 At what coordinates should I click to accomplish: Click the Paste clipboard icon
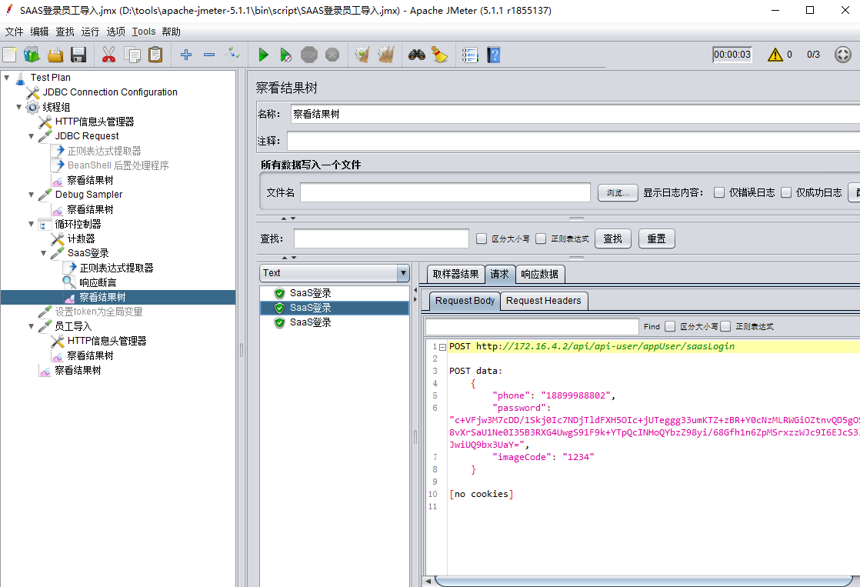click(155, 55)
